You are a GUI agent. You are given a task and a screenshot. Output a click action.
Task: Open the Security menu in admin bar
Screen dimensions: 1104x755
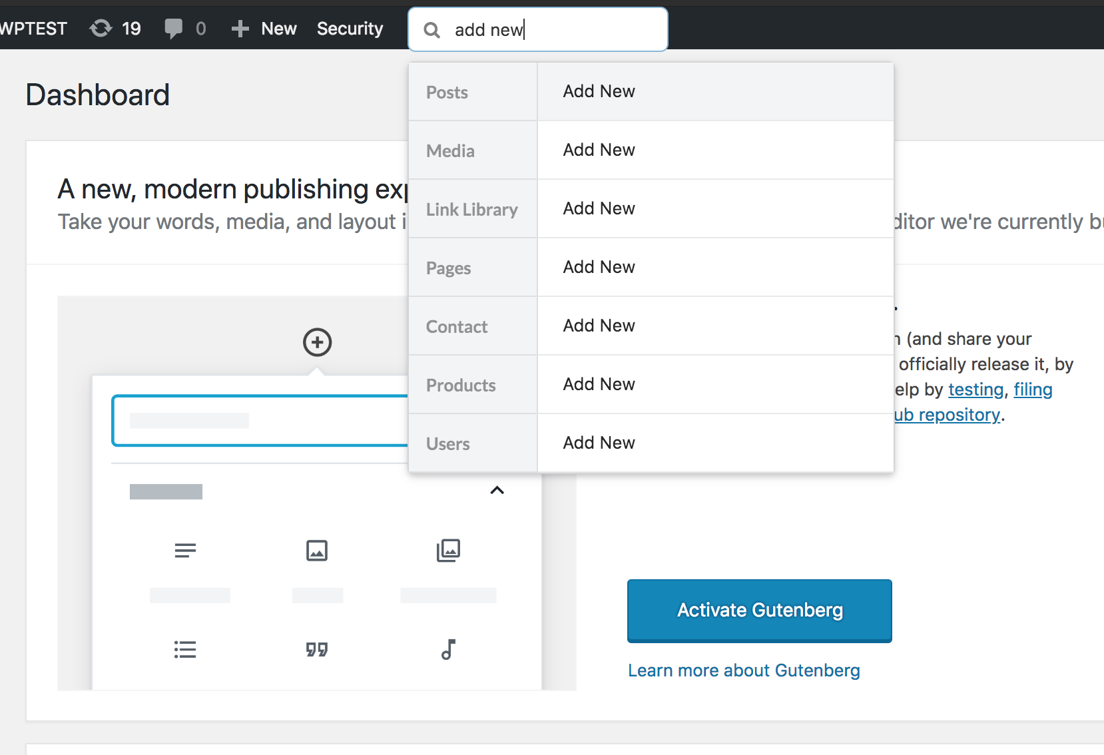coord(350,29)
